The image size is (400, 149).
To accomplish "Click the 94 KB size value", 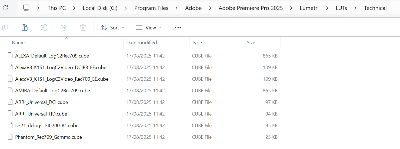I will 271,114.
